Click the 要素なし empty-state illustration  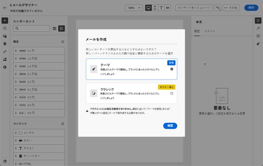pos(222,96)
